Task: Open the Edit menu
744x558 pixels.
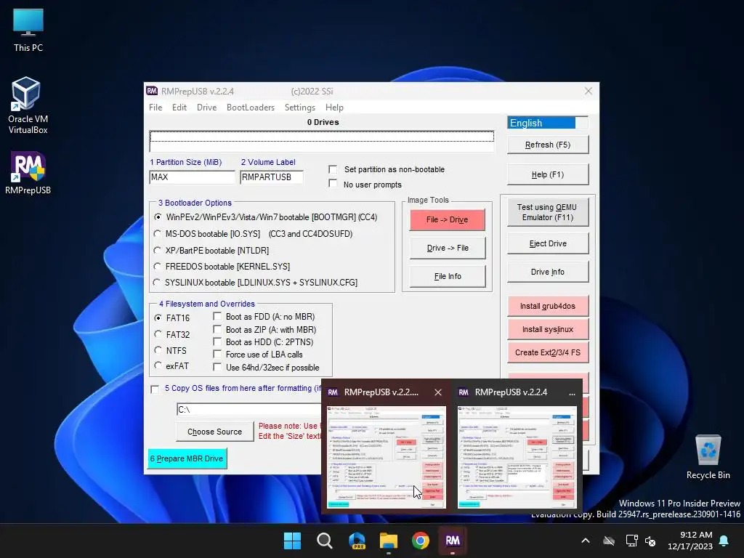Action: 179,108
